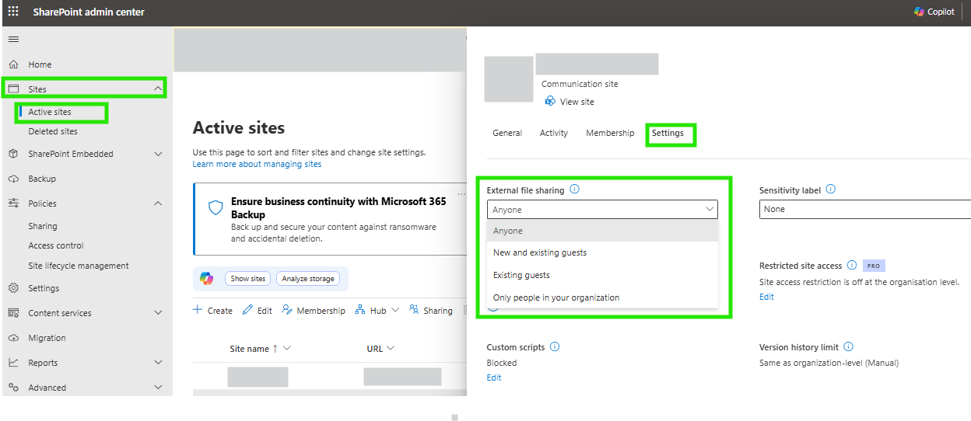Click the Copilot icon beside Show sites
971x421 pixels.
pyautogui.click(x=206, y=278)
